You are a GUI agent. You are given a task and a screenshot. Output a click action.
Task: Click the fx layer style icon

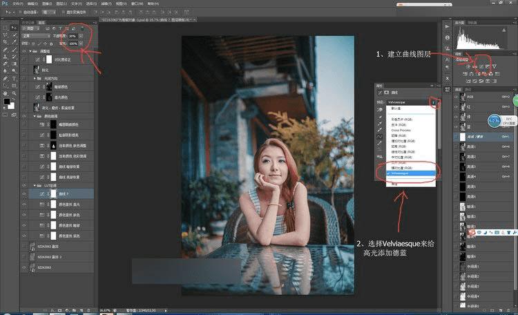pos(52,310)
